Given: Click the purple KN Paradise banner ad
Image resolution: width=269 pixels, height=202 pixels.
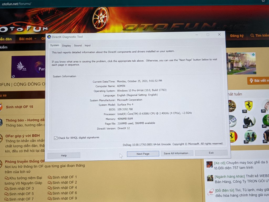Looking at the screenshot, I should pyautogui.click(x=28, y=67).
